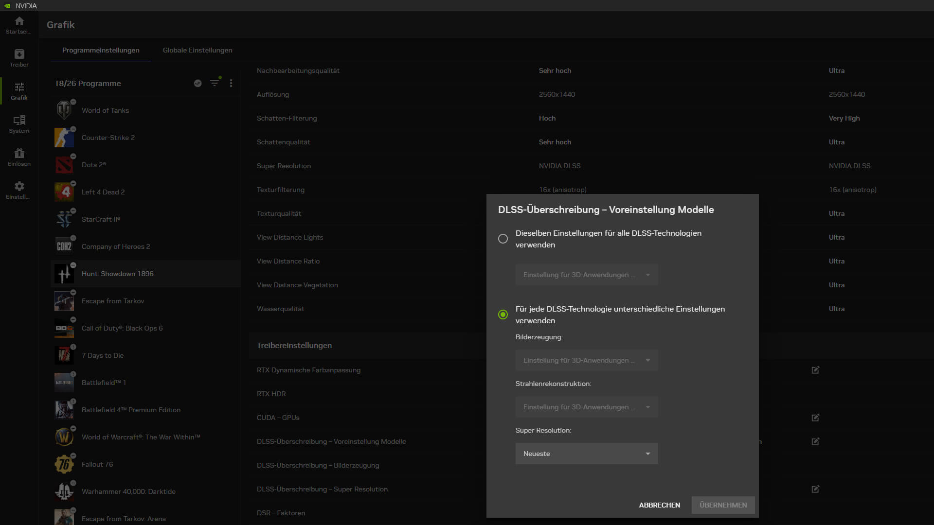The image size is (934, 525).
Task: Expand the Strahlenrekonstruktion dropdown
Action: tap(586, 407)
